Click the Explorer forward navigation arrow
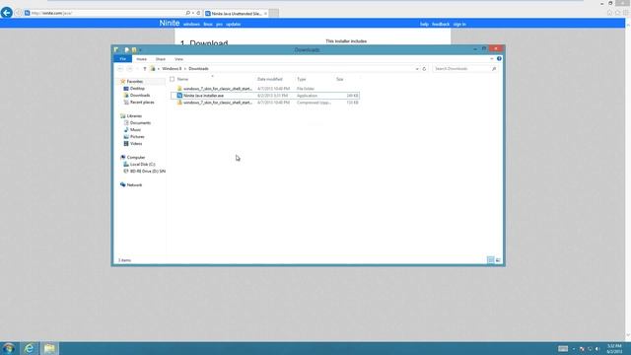Viewport: 631px width, 355px height. click(129, 69)
